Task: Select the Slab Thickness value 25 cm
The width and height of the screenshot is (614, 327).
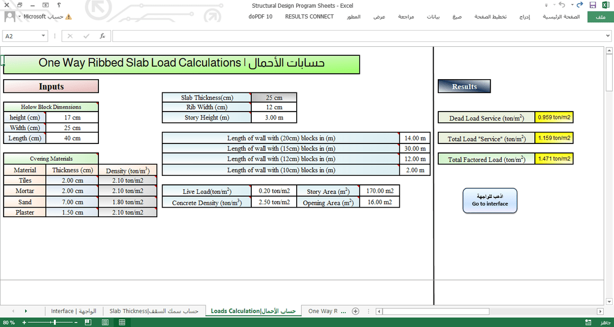Action: [273, 98]
